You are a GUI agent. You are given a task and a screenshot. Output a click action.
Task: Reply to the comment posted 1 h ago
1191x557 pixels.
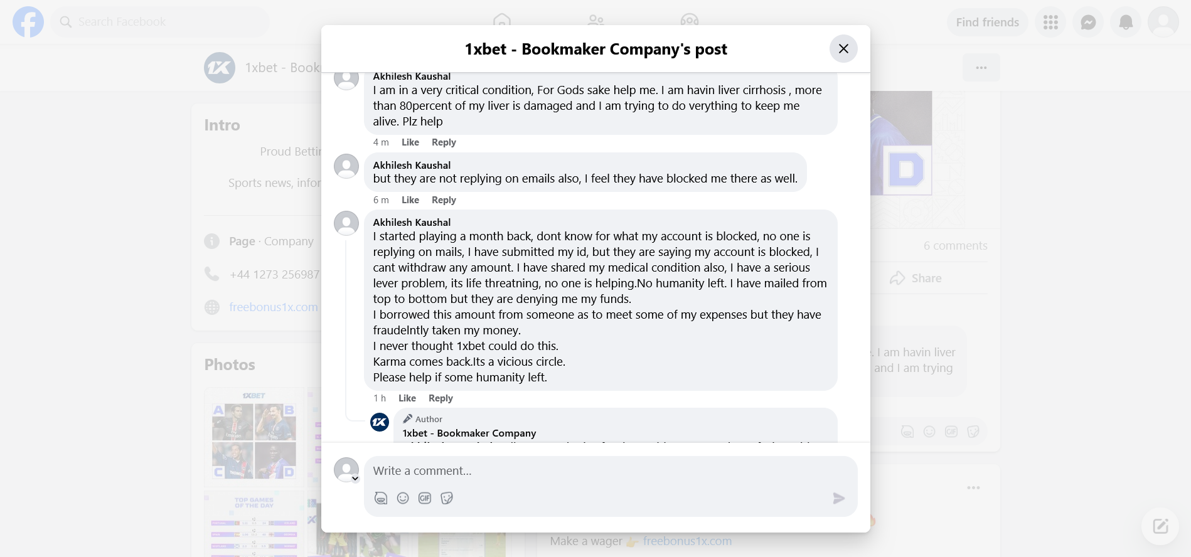click(x=441, y=398)
